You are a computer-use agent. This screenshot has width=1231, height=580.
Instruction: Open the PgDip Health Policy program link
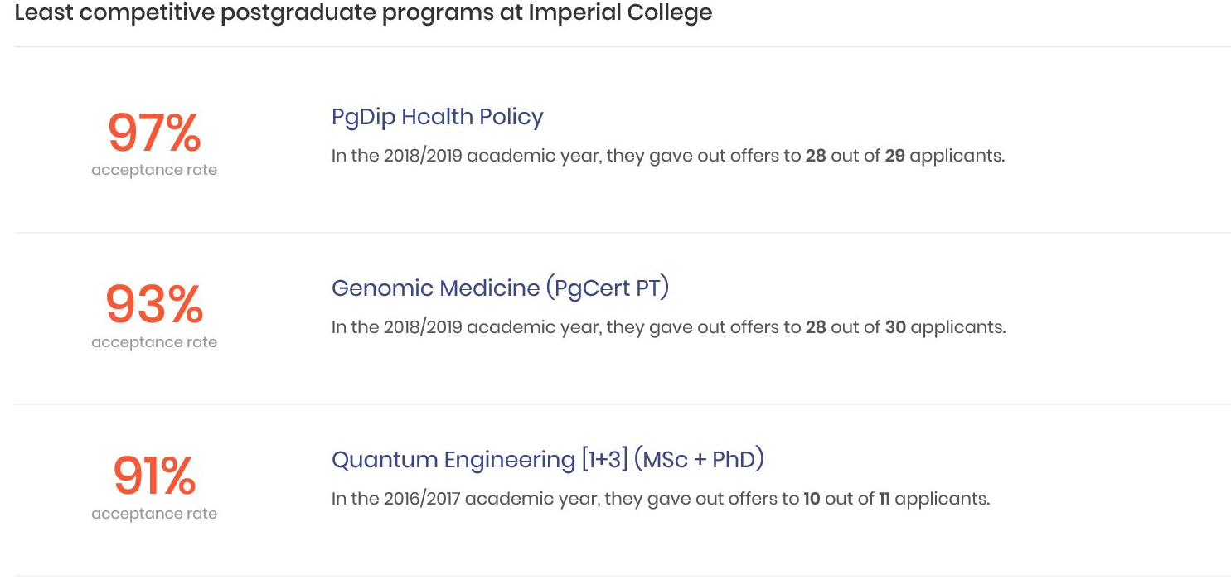coord(437,118)
